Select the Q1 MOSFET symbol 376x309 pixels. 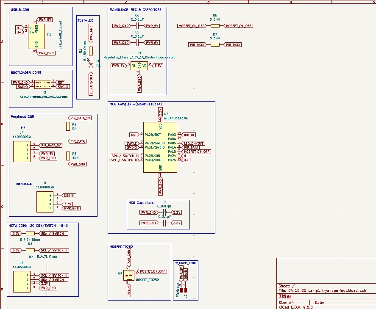[x=129, y=276]
